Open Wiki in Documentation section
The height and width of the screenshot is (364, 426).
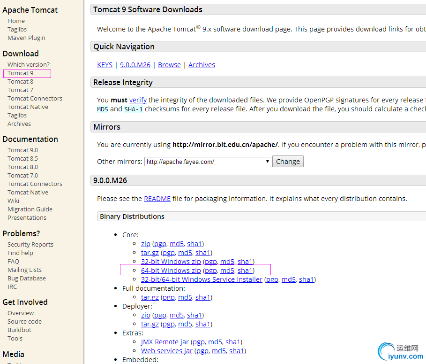click(x=13, y=201)
